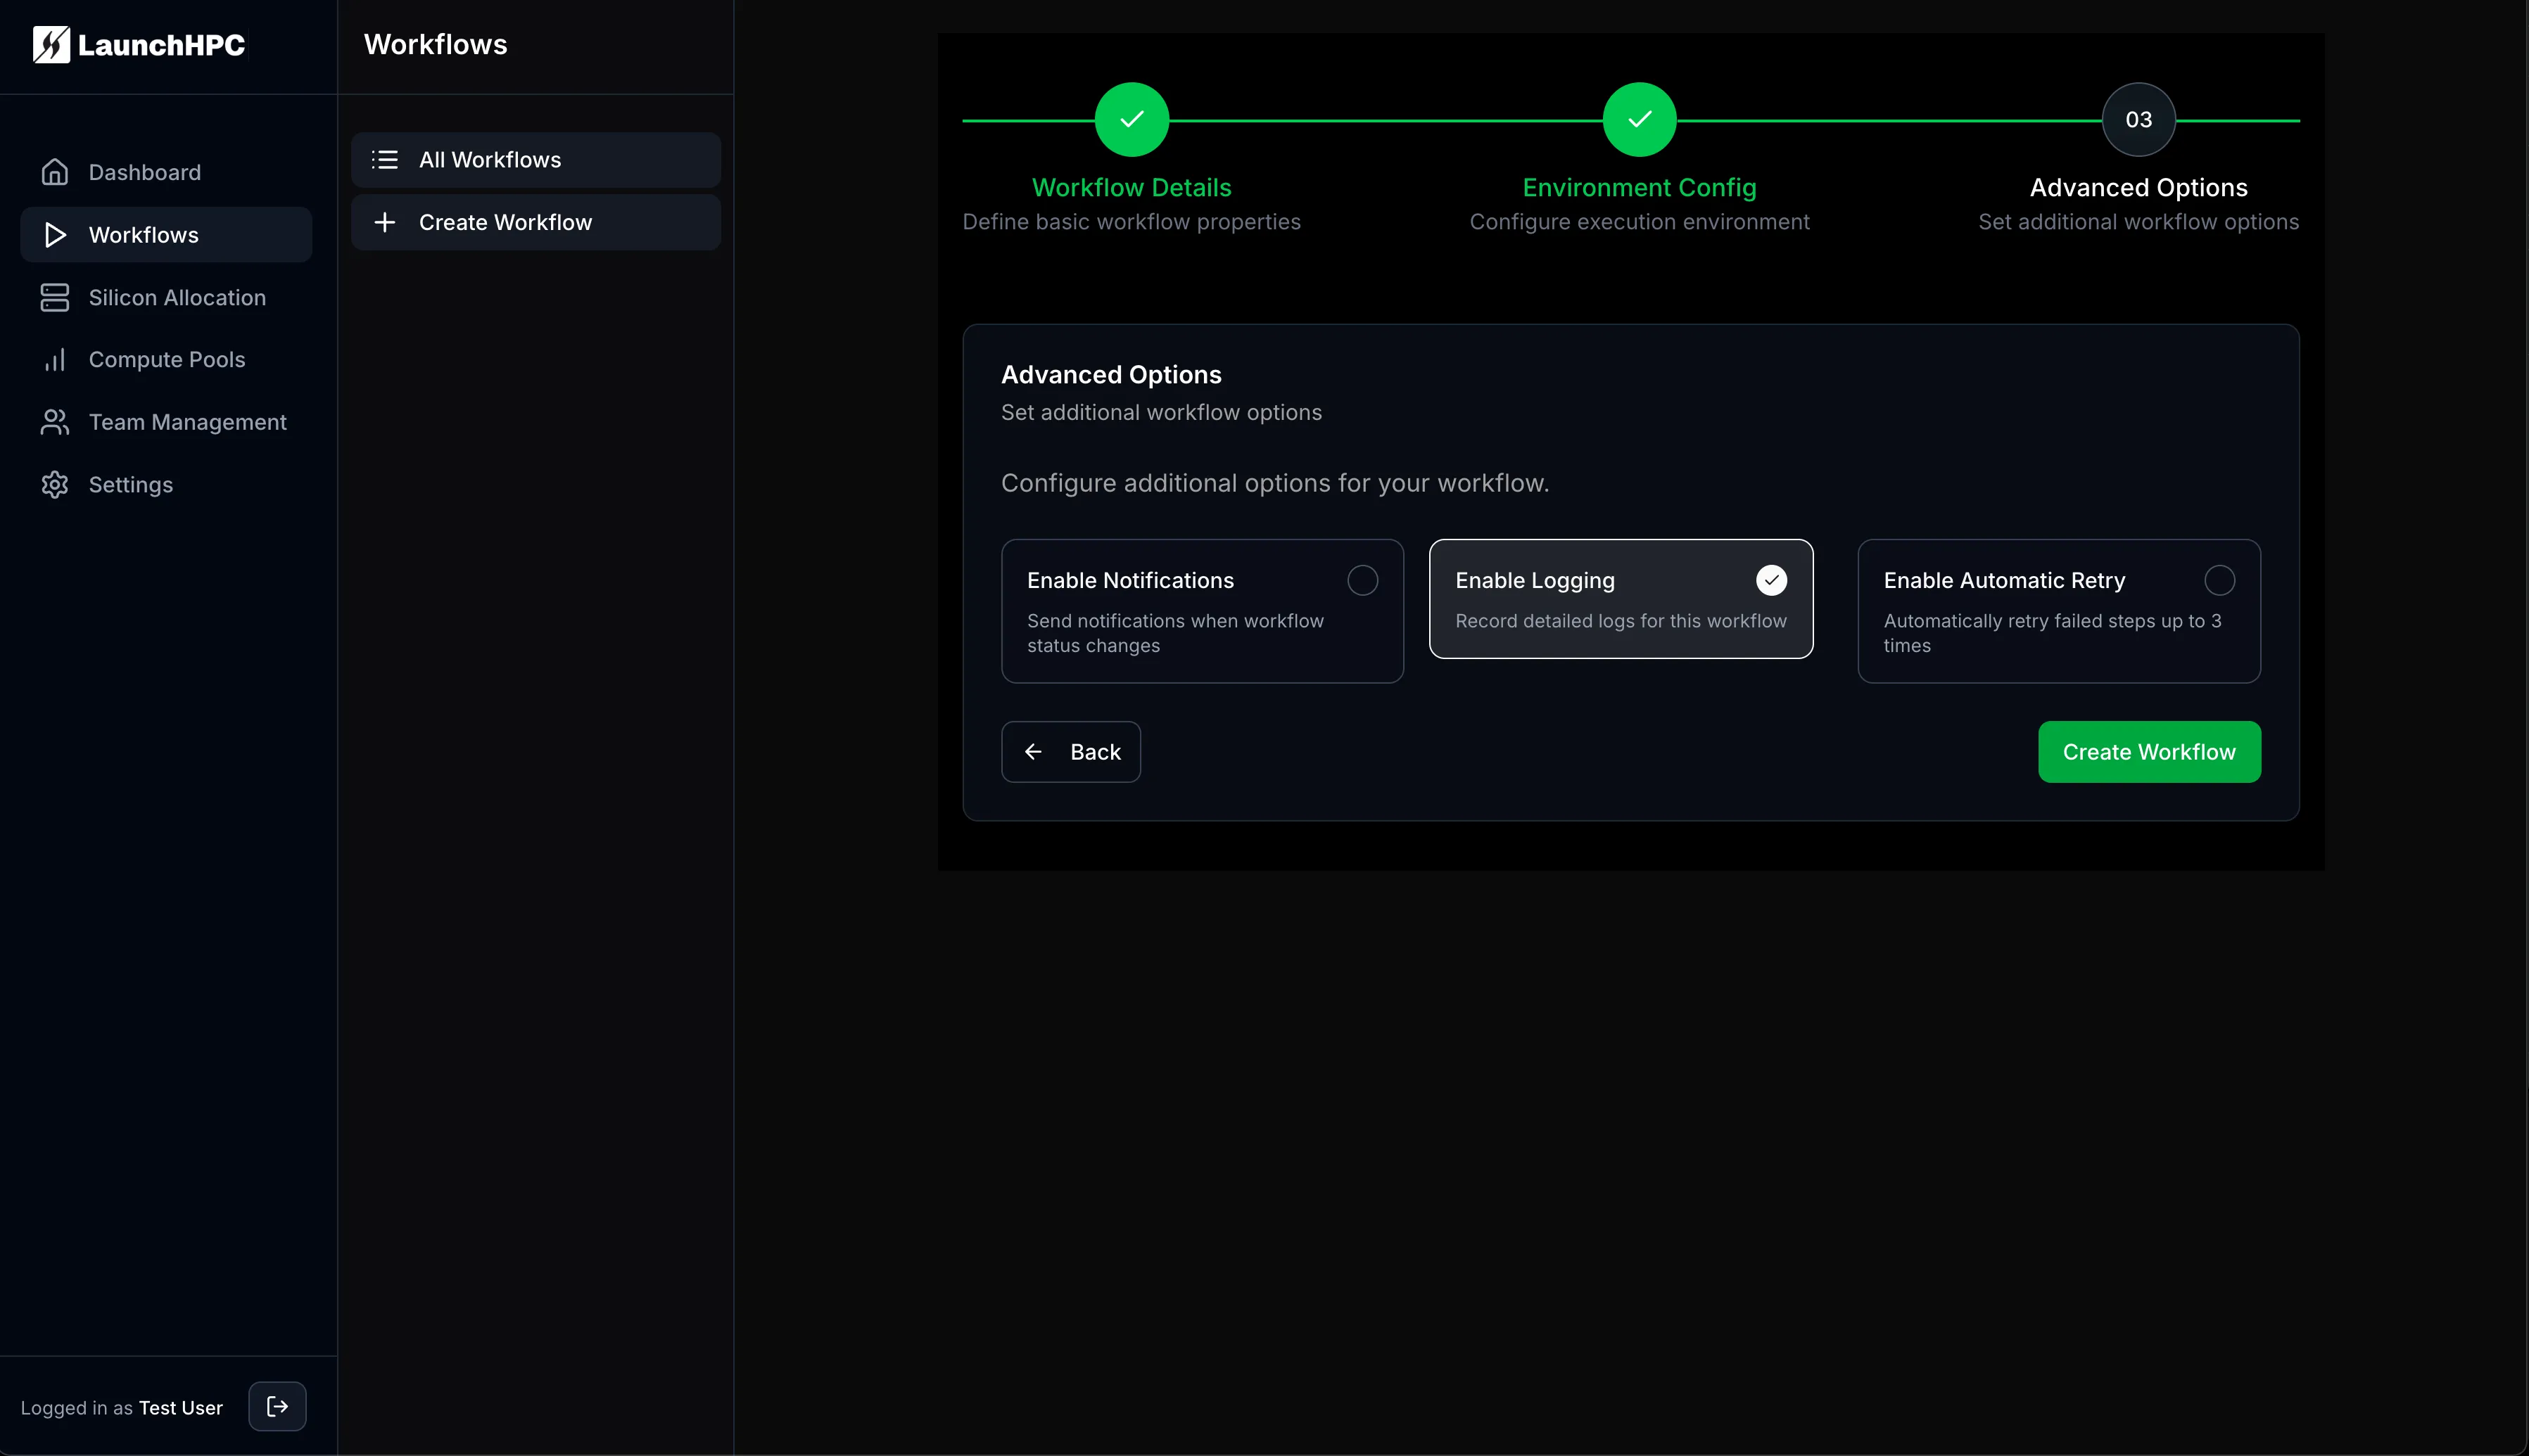Click the list icon beside All Workflows

click(x=384, y=159)
